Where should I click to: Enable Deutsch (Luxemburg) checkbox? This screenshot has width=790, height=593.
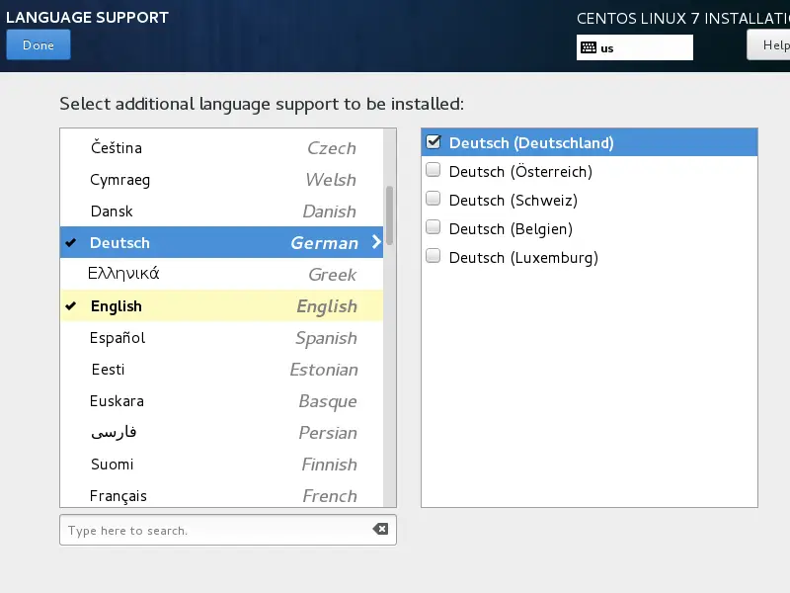coord(434,256)
